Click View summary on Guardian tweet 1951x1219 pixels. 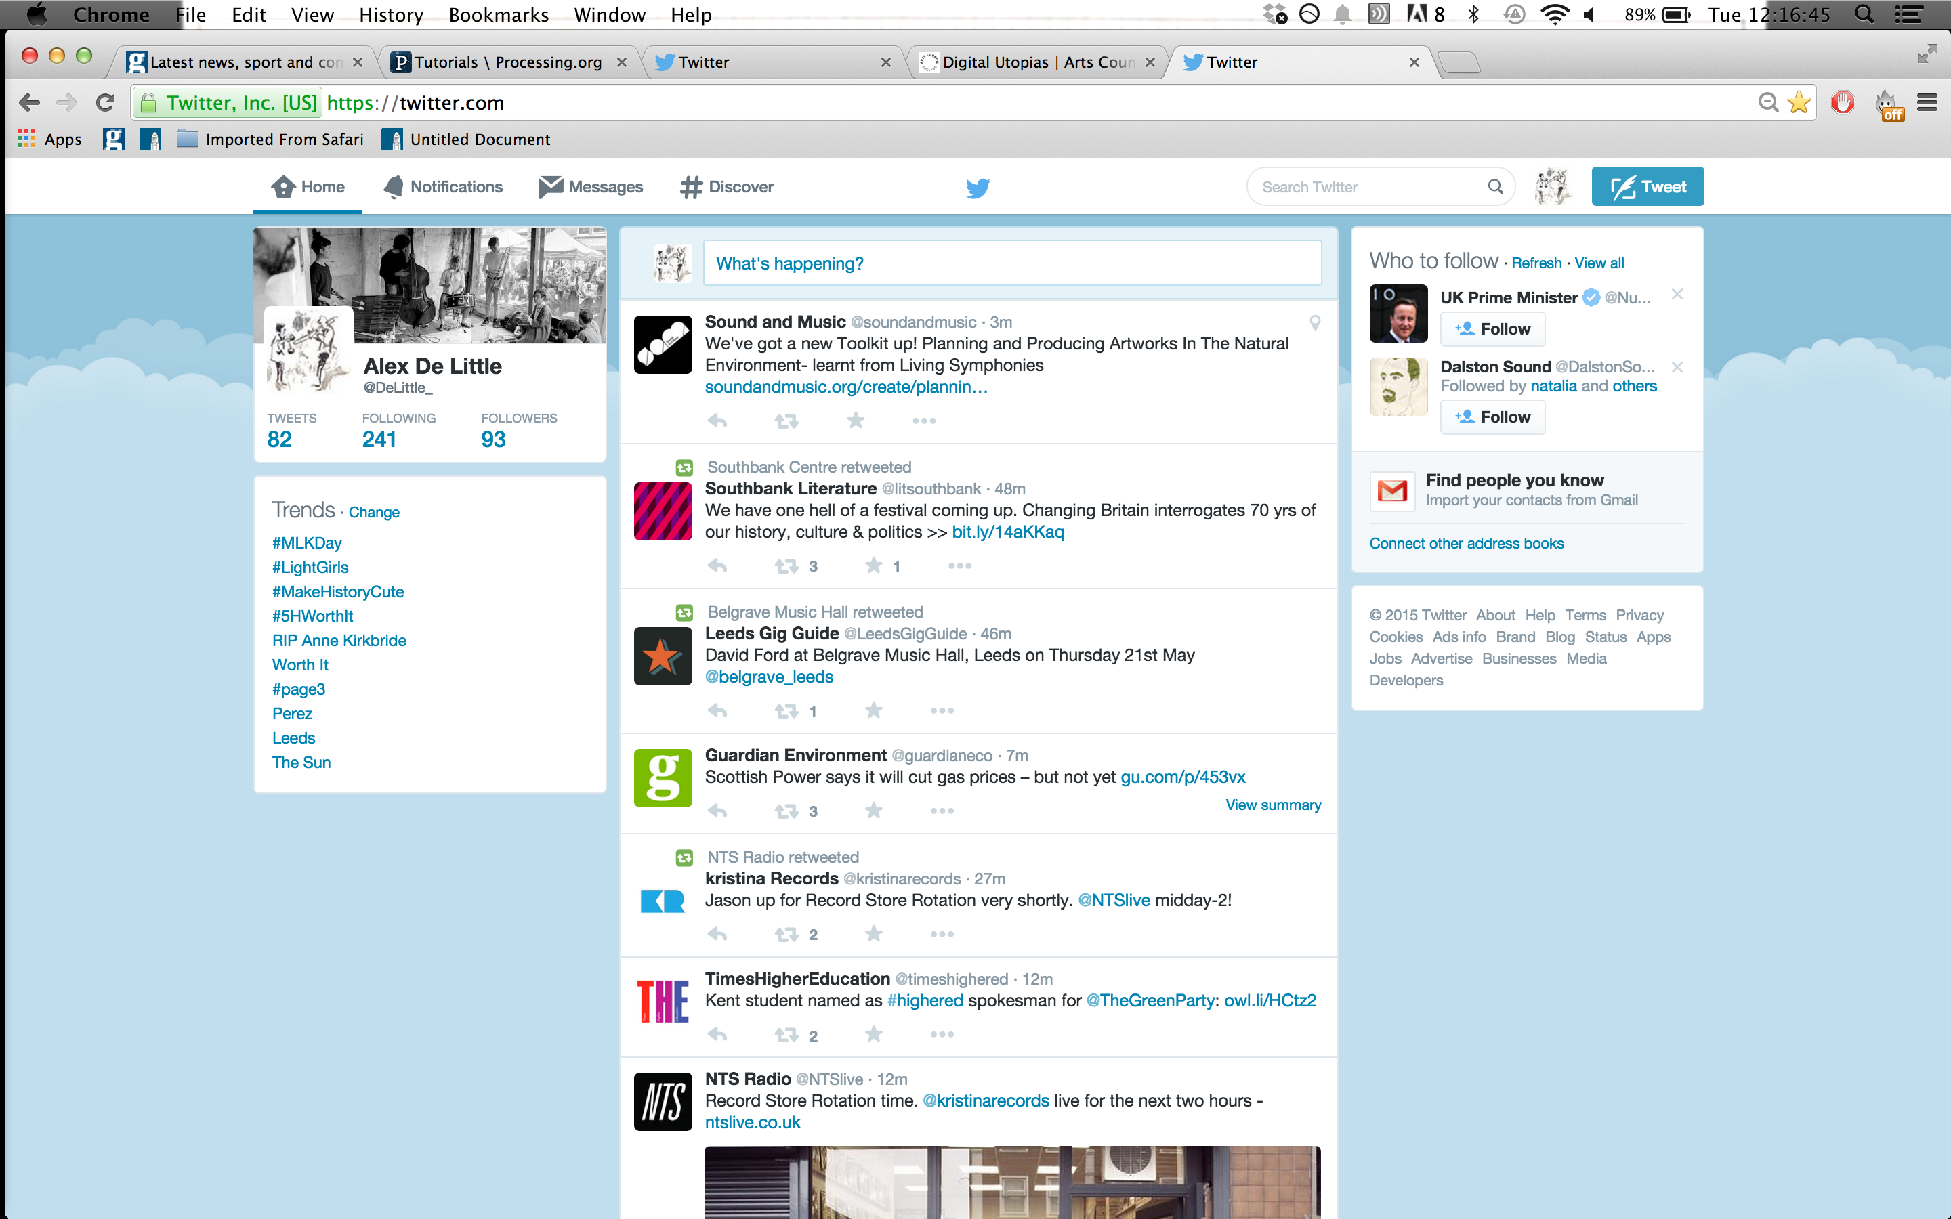(x=1273, y=805)
